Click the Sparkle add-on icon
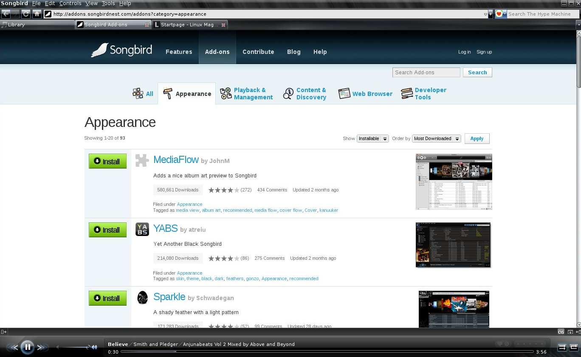The height and width of the screenshot is (357, 581). point(142,298)
